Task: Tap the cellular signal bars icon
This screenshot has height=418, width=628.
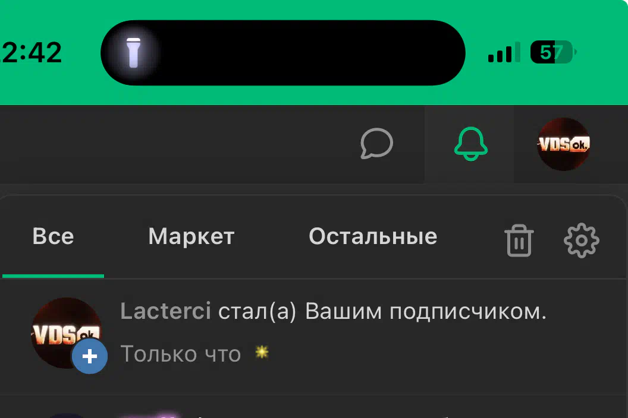Action: click(x=504, y=52)
